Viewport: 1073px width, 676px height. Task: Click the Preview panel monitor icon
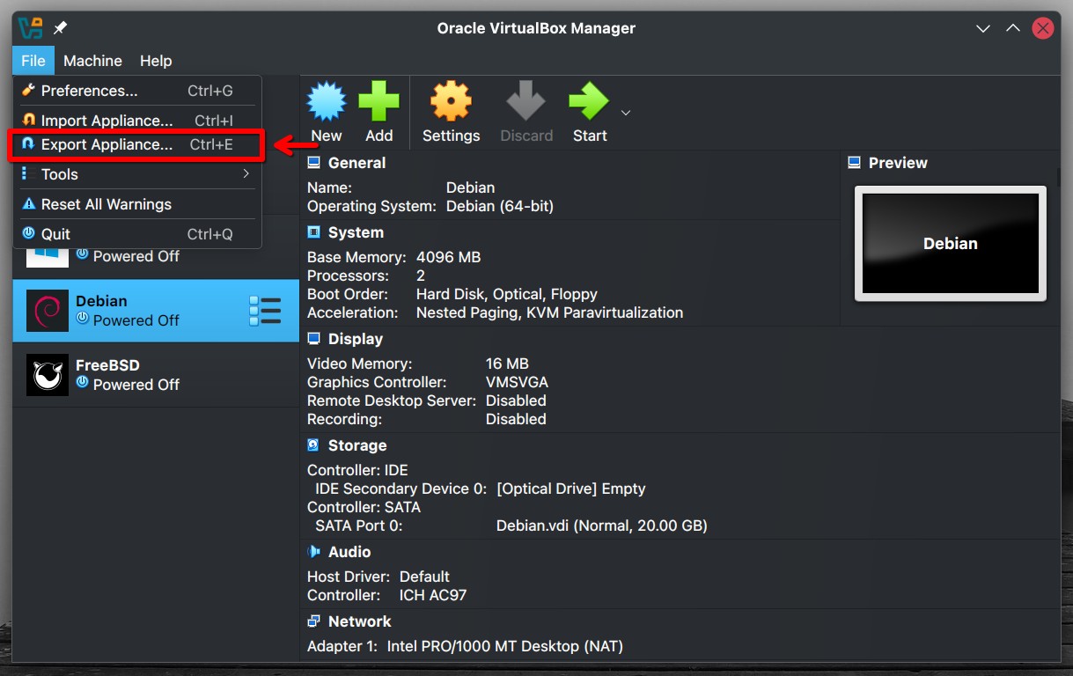click(854, 163)
